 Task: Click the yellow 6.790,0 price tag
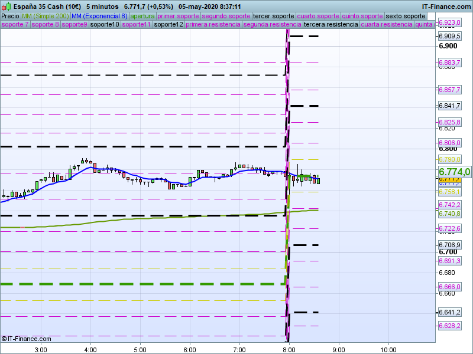click(x=449, y=159)
